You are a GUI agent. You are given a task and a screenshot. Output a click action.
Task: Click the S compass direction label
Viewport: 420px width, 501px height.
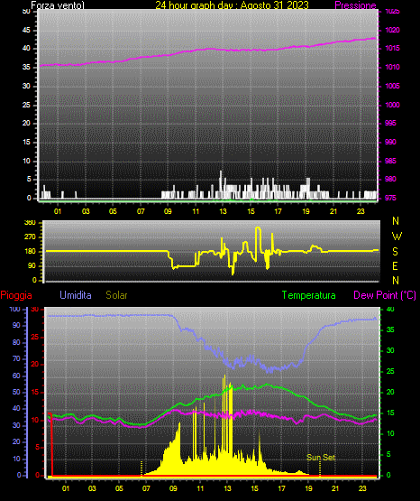[395, 252]
